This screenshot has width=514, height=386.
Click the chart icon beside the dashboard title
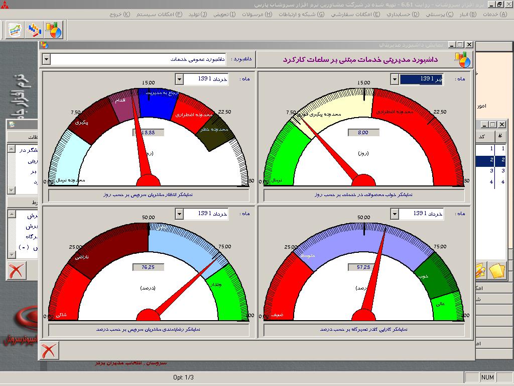tap(462, 59)
